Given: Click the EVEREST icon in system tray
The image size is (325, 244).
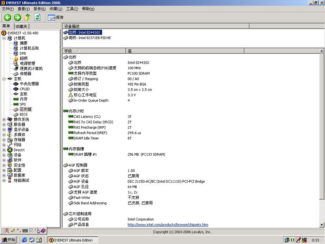Looking at the screenshot, I should tap(292, 240).
